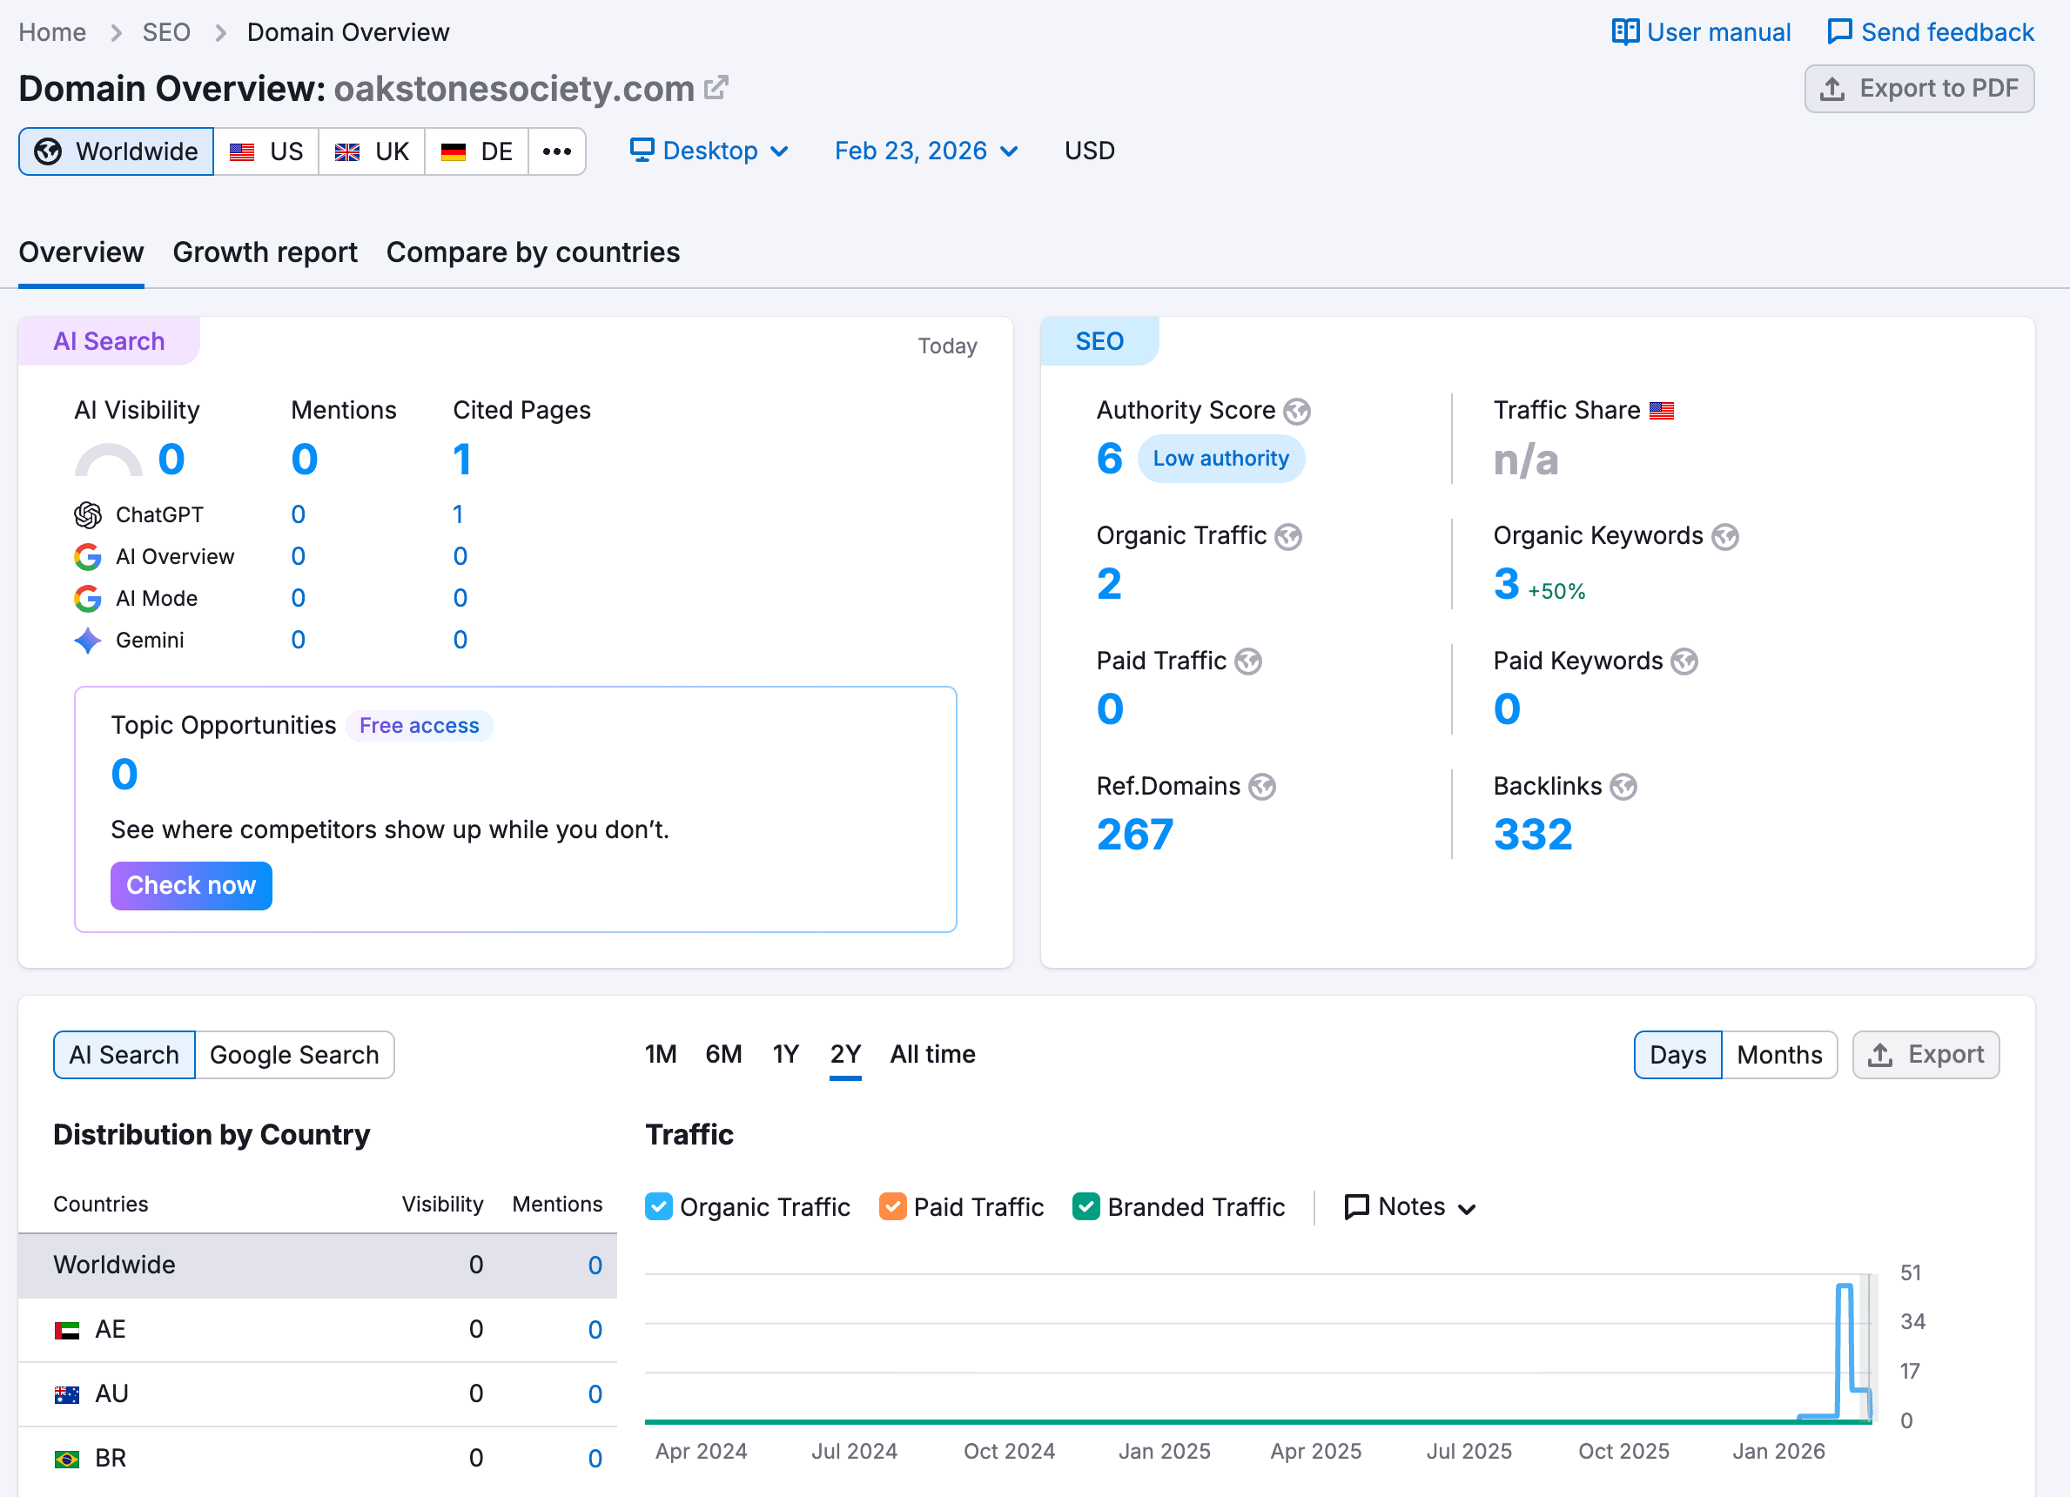This screenshot has height=1497, width=2070.
Task: Click the Check now button
Action: pyautogui.click(x=192, y=885)
